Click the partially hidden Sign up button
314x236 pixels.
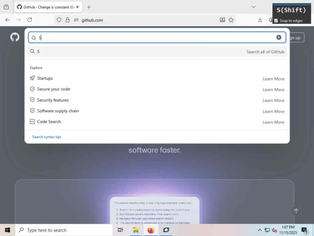click(297, 37)
